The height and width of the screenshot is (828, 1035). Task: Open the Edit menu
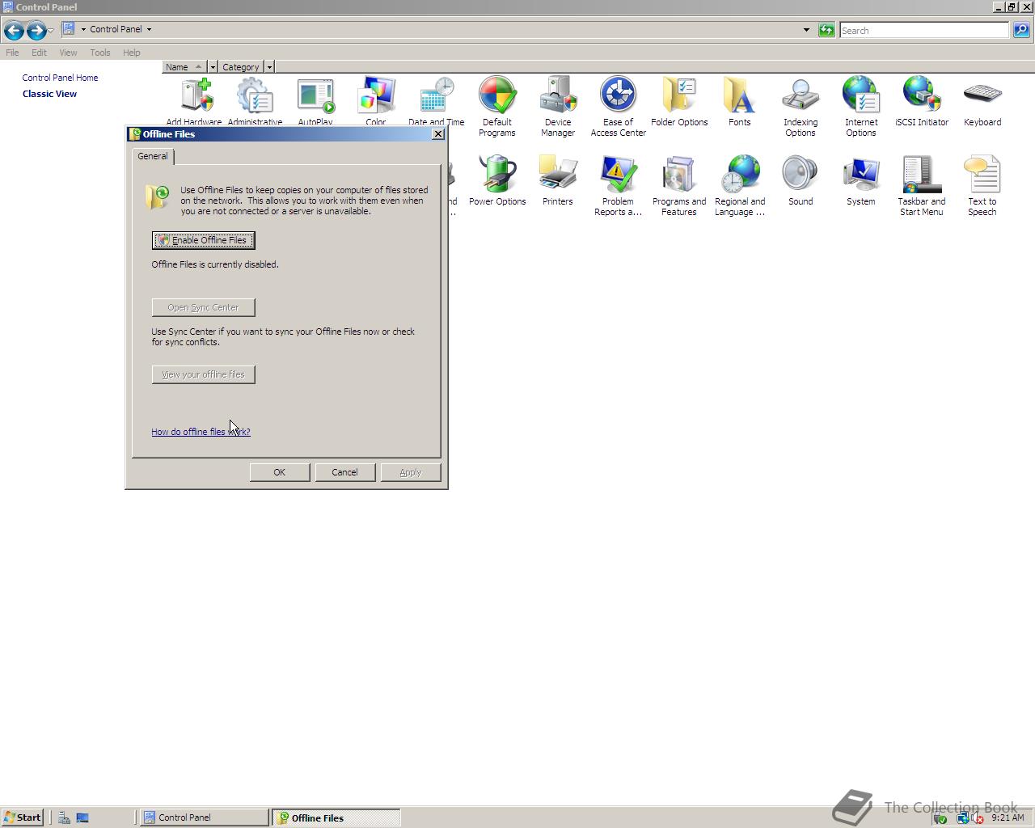coord(39,53)
